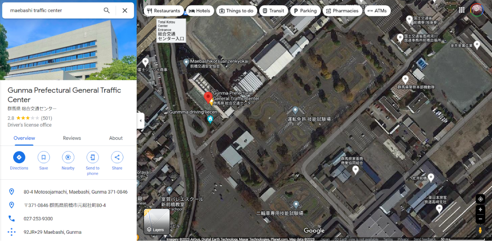
Task: Share this place
Action: 117,157
